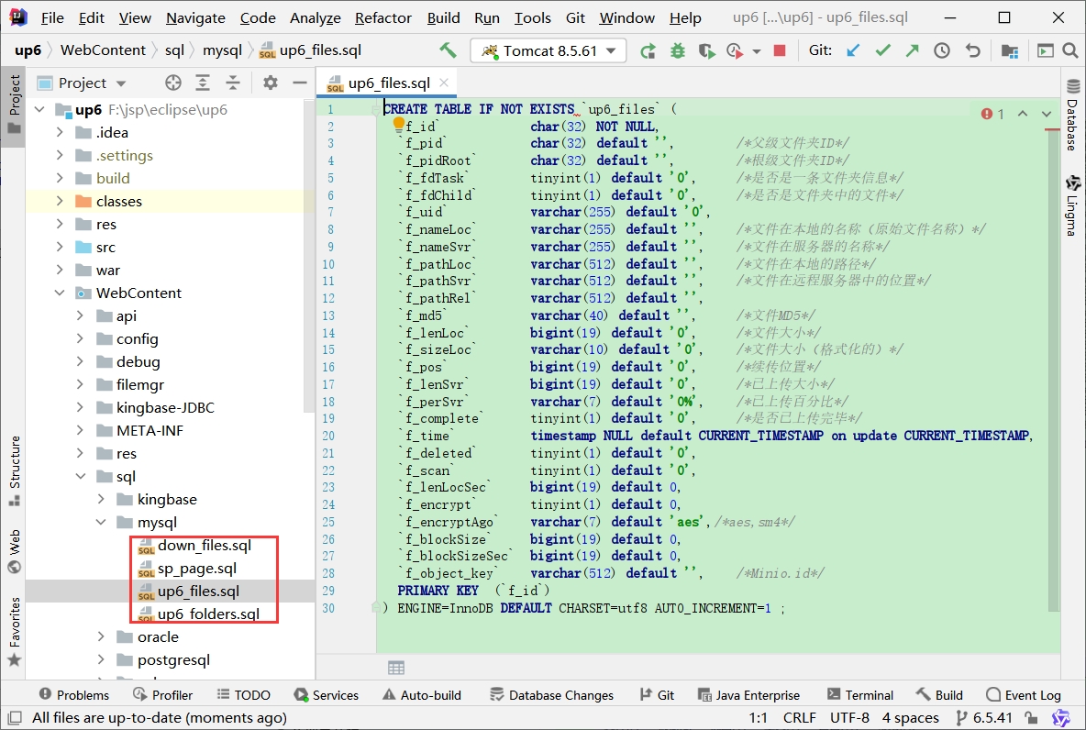Close the up6_files.sql editor tab
This screenshot has width=1086, height=730.
pos(445,83)
